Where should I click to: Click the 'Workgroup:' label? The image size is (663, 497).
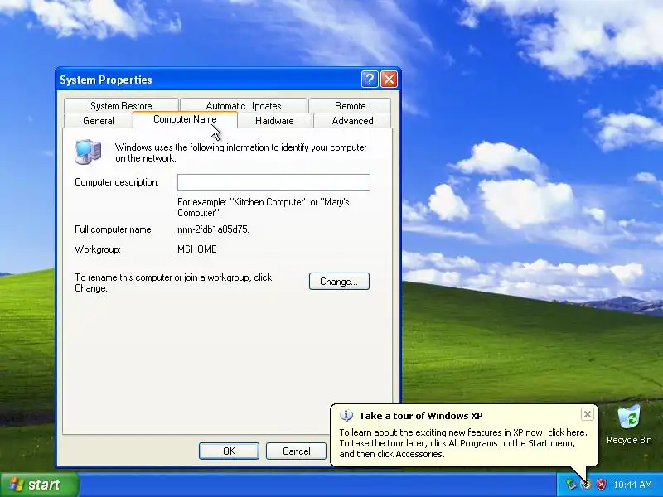[98, 249]
